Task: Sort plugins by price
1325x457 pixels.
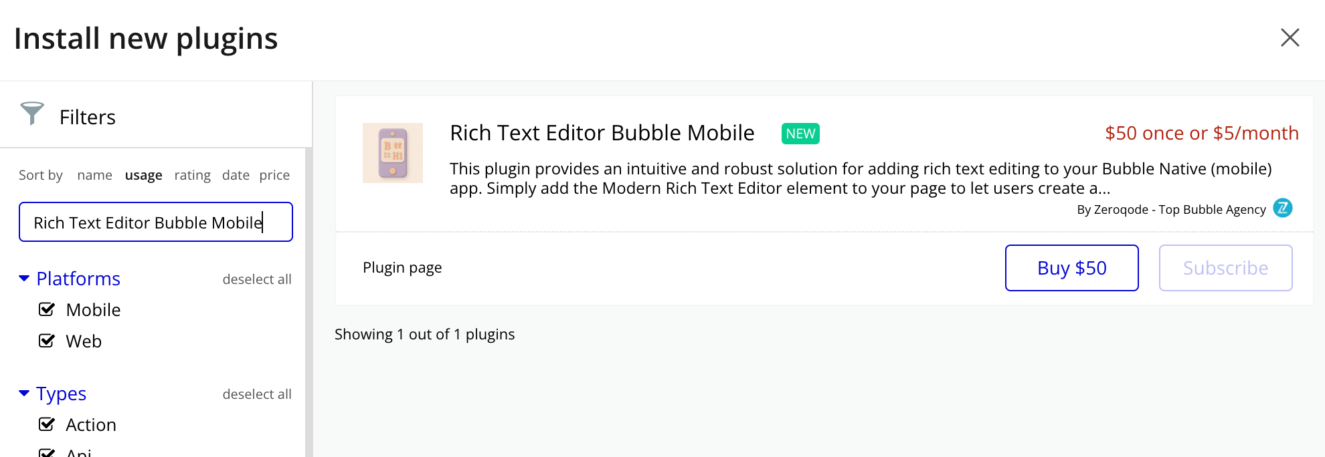Action: pos(274,175)
